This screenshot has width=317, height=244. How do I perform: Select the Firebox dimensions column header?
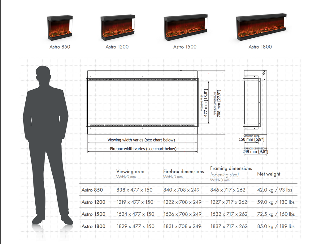click(184, 171)
